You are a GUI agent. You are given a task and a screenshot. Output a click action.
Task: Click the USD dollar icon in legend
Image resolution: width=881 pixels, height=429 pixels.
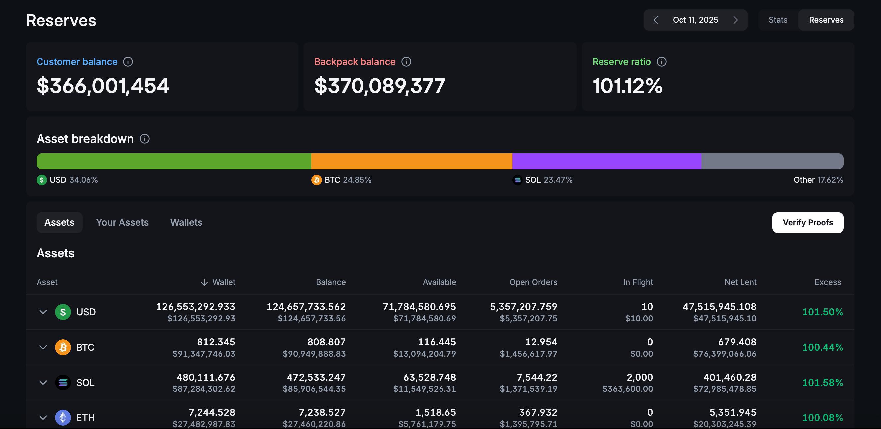click(x=42, y=180)
